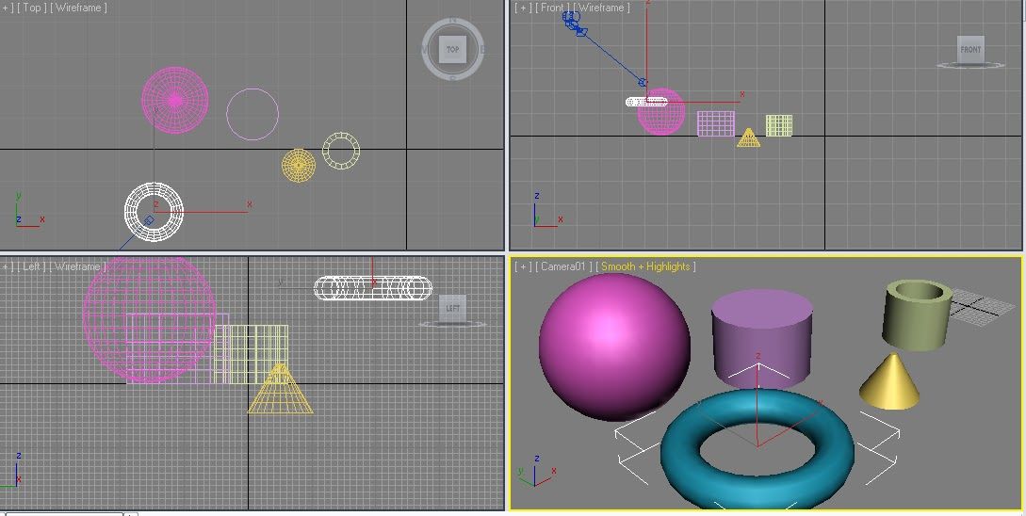Select the pink cylinder outline in Top viewport
Screen dimensions: 1026x516
point(252,115)
